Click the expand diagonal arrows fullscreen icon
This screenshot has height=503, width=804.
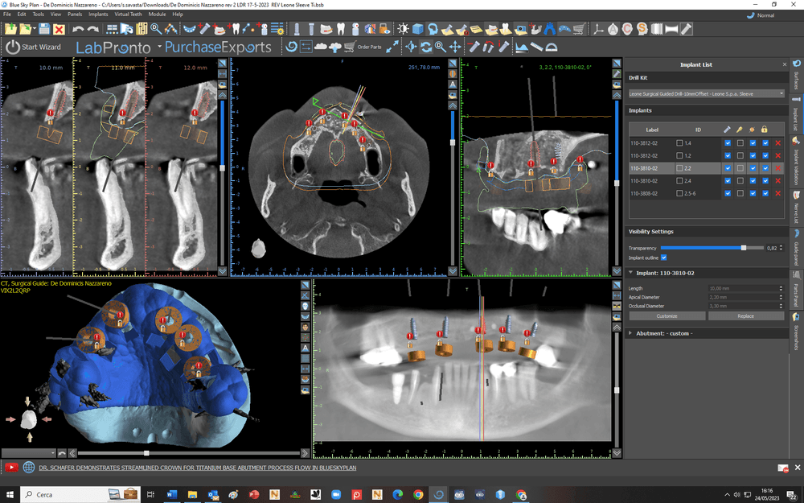click(x=392, y=47)
